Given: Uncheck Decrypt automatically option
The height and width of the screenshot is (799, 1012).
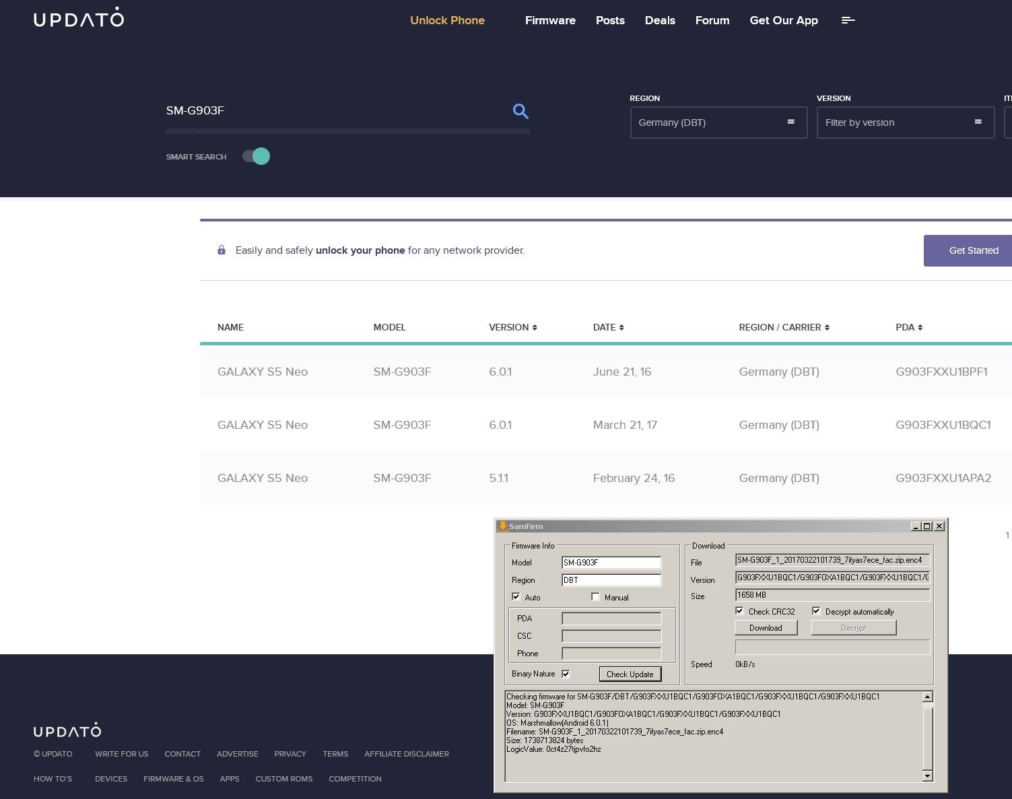Looking at the screenshot, I should point(816,611).
